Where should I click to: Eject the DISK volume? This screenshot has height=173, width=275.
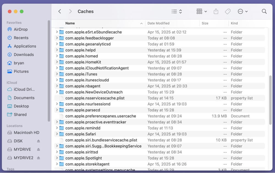(38, 141)
